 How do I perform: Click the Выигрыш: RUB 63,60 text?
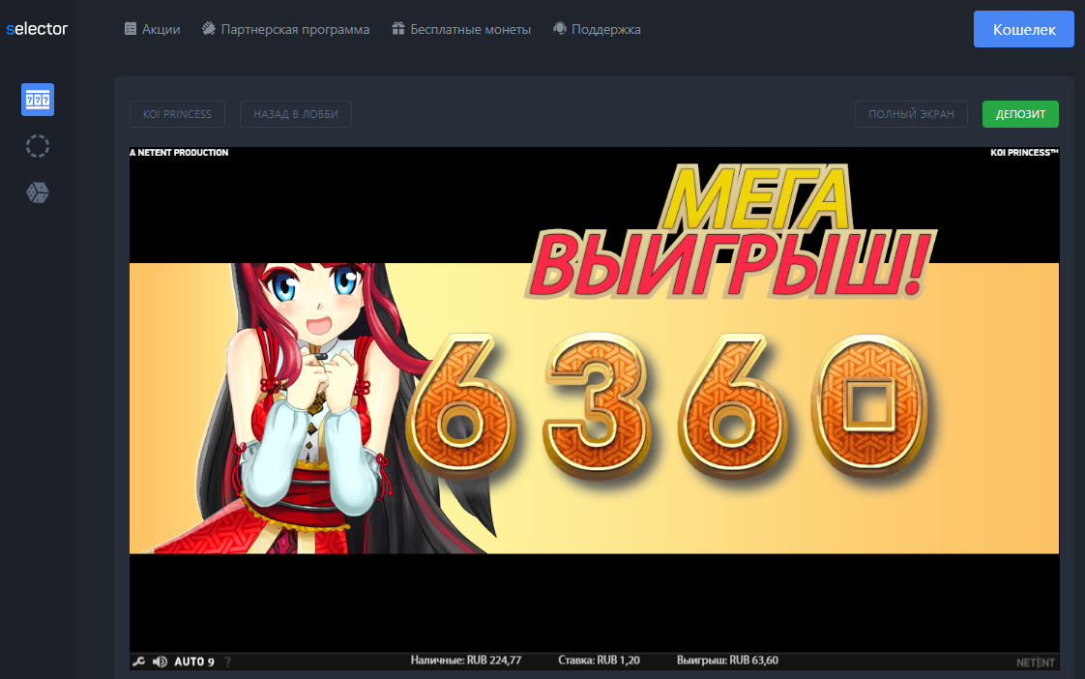click(x=727, y=661)
